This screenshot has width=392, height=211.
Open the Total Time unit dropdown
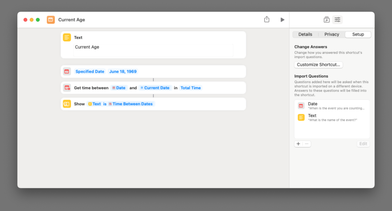pos(191,88)
